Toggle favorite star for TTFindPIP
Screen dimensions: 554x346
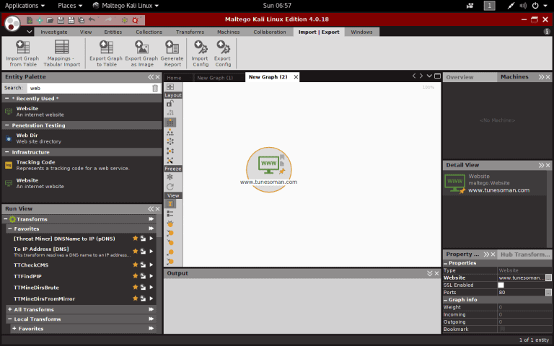[x=135, y=276]
